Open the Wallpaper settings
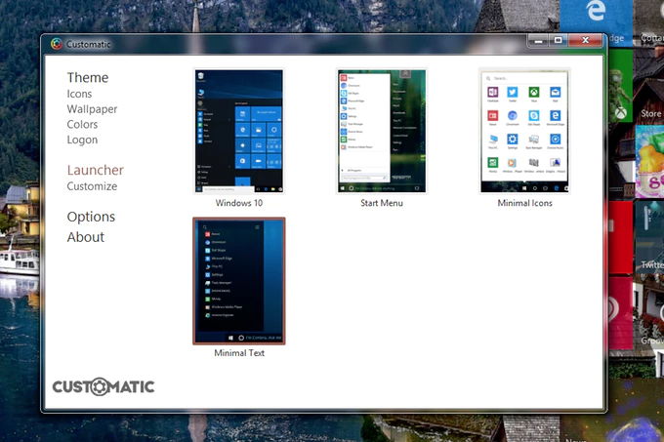The height and width of the screenshot is (442, 664). [x=92, y=109]
